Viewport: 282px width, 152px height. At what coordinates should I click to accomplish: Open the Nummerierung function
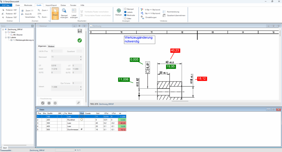point(171,12)
